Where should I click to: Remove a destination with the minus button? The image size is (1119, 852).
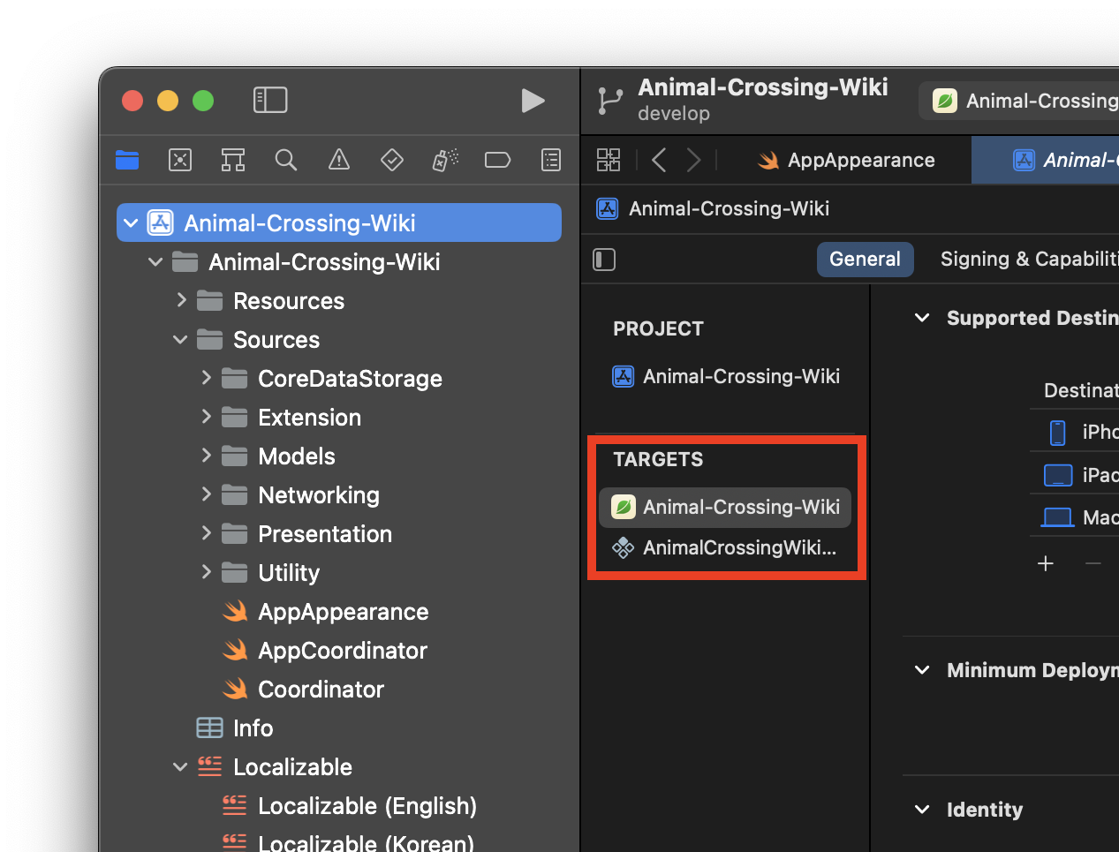(1093, 563)
